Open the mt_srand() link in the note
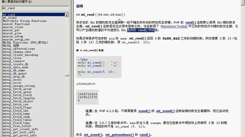Screen dimensions: 245x137 [165, 111]
